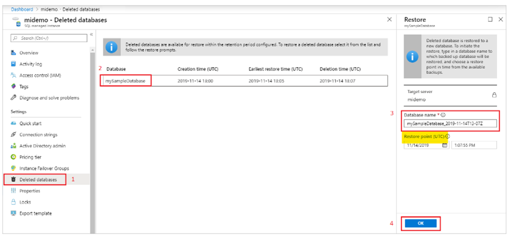
Task: Select Access control (IAM) icon
Action: click(14, 75)
